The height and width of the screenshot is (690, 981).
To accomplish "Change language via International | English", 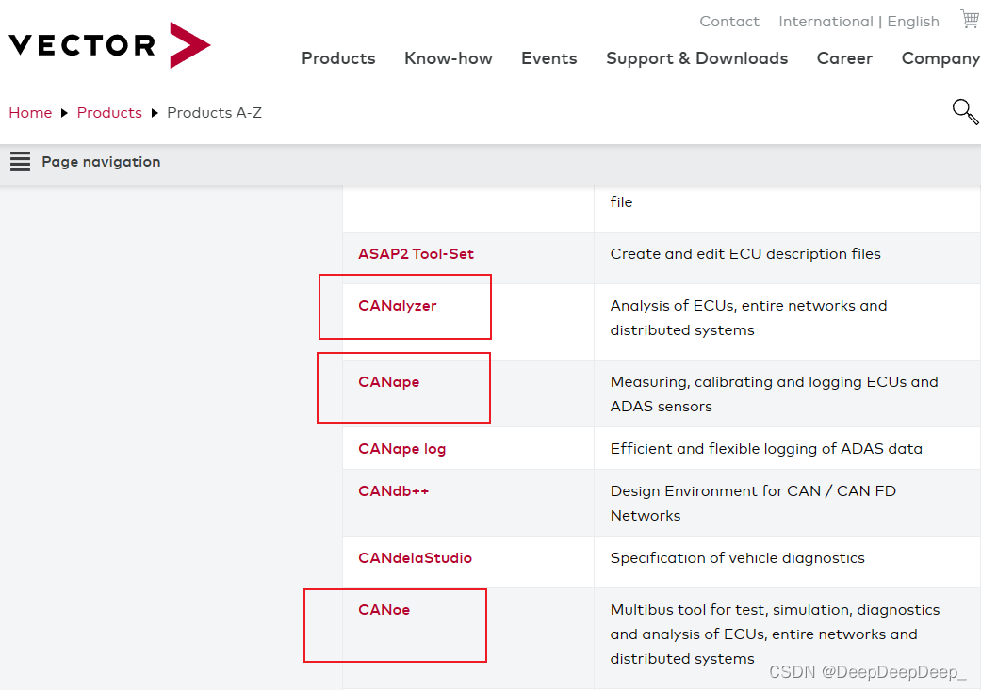I will pos(859,22).
